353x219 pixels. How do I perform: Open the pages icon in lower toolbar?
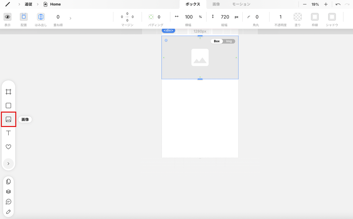point(9,182)
